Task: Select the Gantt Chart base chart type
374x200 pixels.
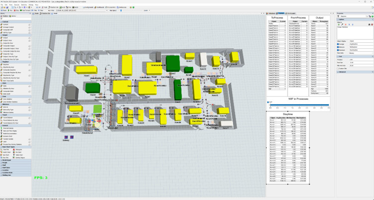Action: [x=5, y=152]
